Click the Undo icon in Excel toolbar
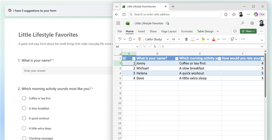 pyautogui.click(x=120, y=39)
